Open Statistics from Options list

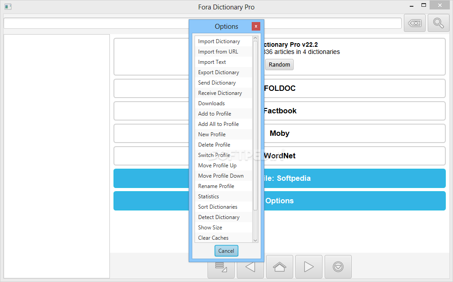[223, 197]
